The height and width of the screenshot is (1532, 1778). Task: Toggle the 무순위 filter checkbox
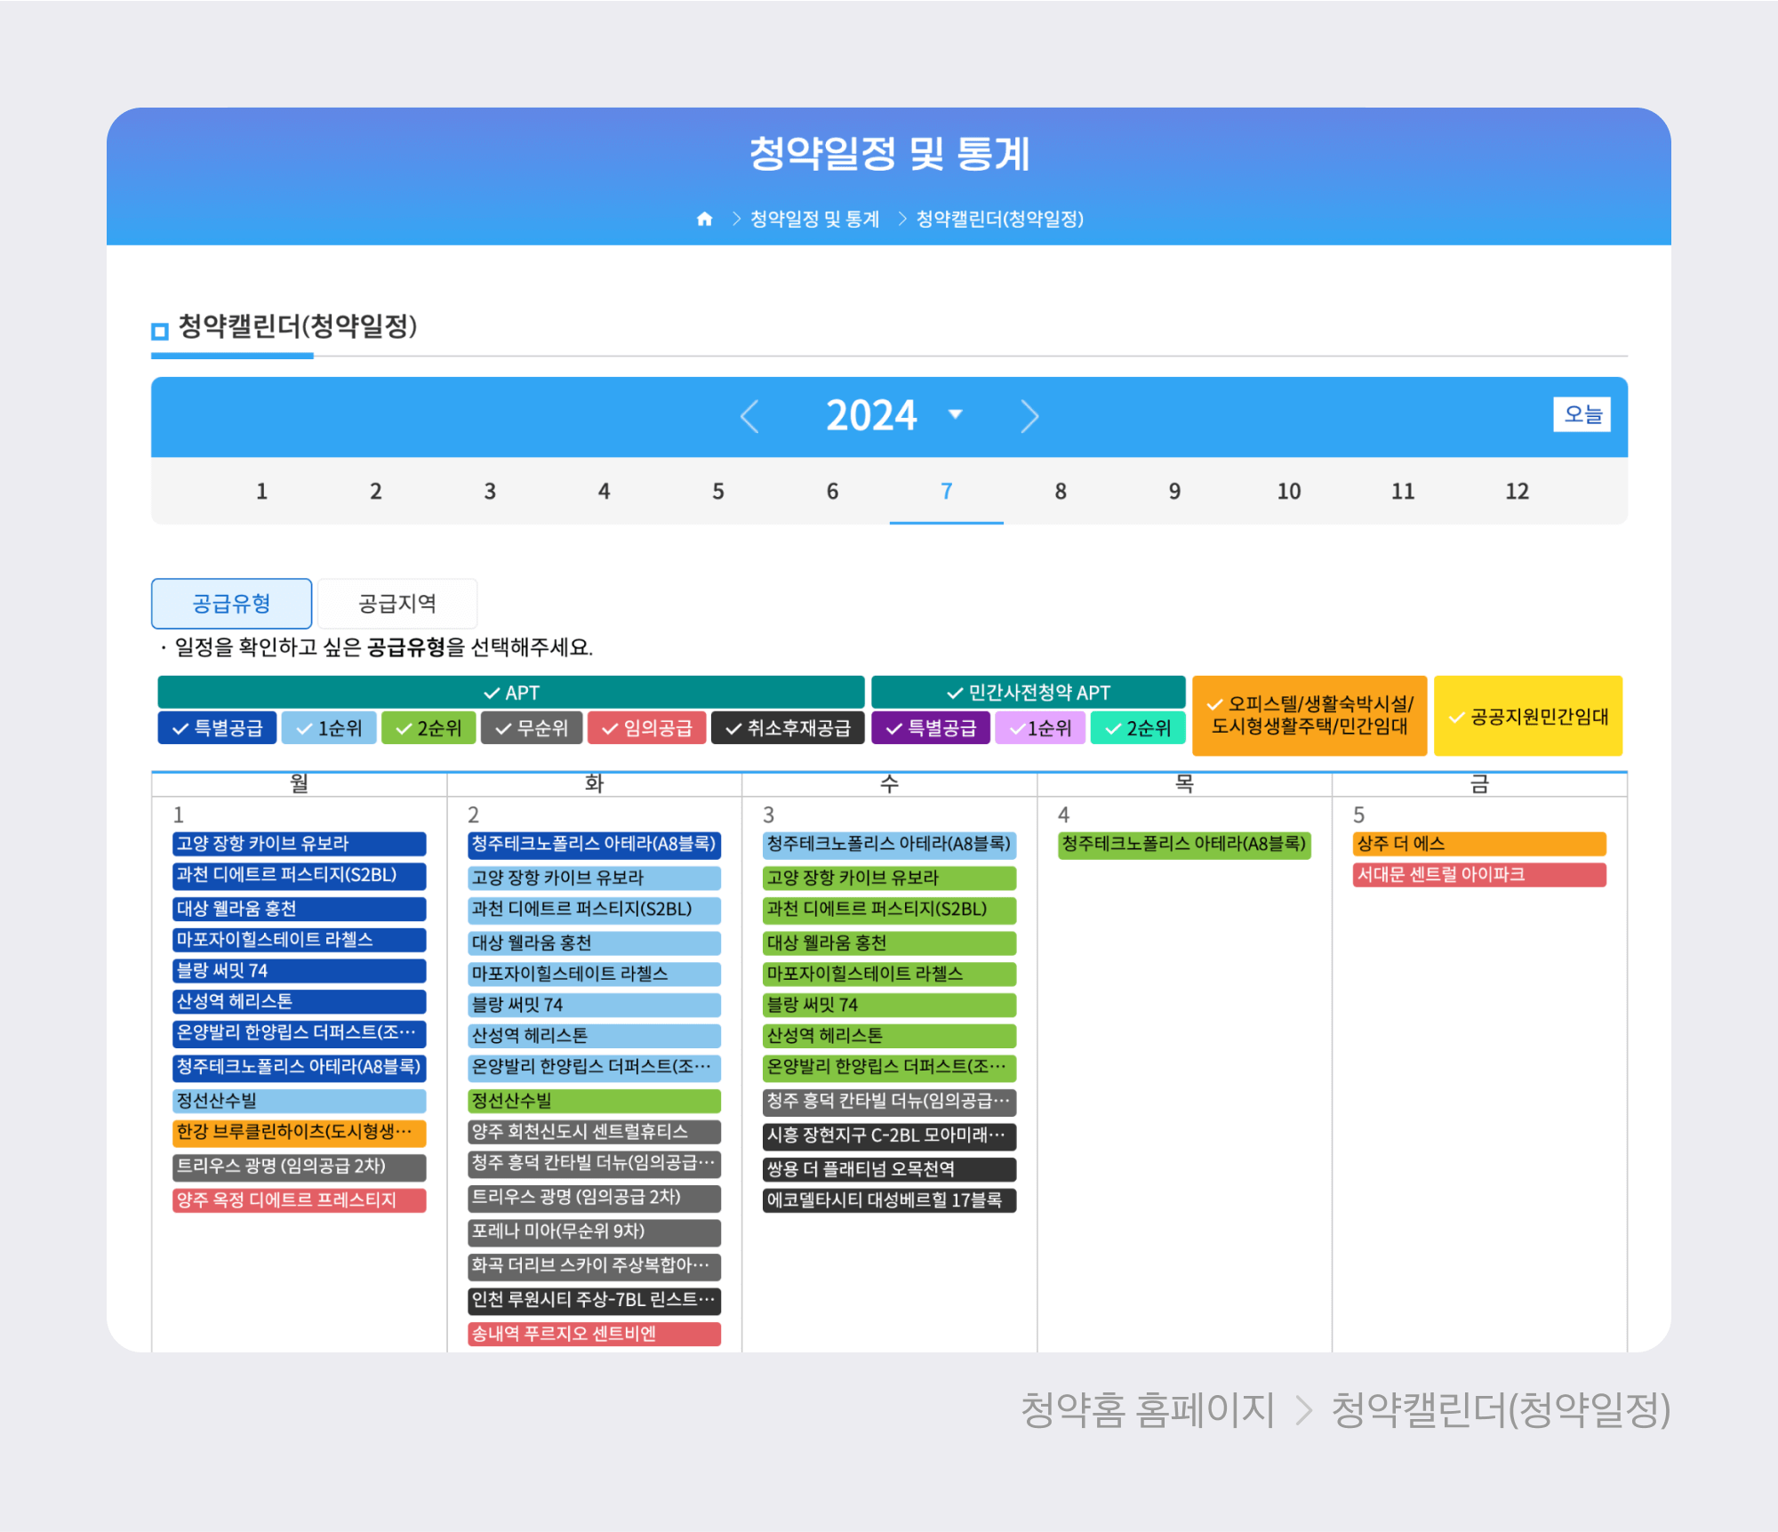(532, 728)
